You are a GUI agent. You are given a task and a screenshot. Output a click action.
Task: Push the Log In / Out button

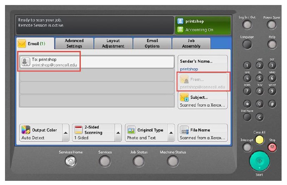pos(247,25)
